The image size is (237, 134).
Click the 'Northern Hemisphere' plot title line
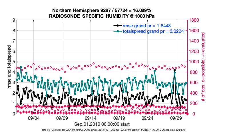pyautogui.click(x=102, y=11)
